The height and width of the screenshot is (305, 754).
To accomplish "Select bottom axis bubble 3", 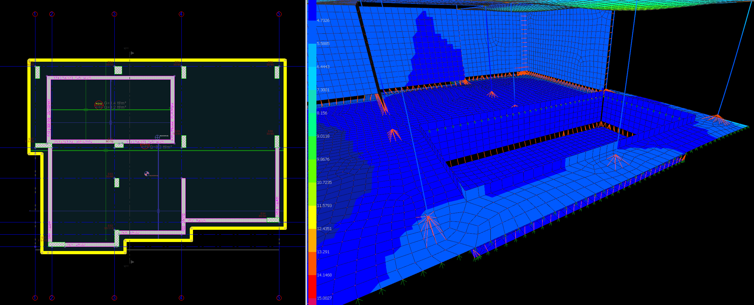I will click(x=114, y=298).
